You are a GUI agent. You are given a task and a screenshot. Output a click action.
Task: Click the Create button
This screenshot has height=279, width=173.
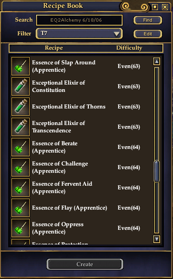tap(85, 264)
